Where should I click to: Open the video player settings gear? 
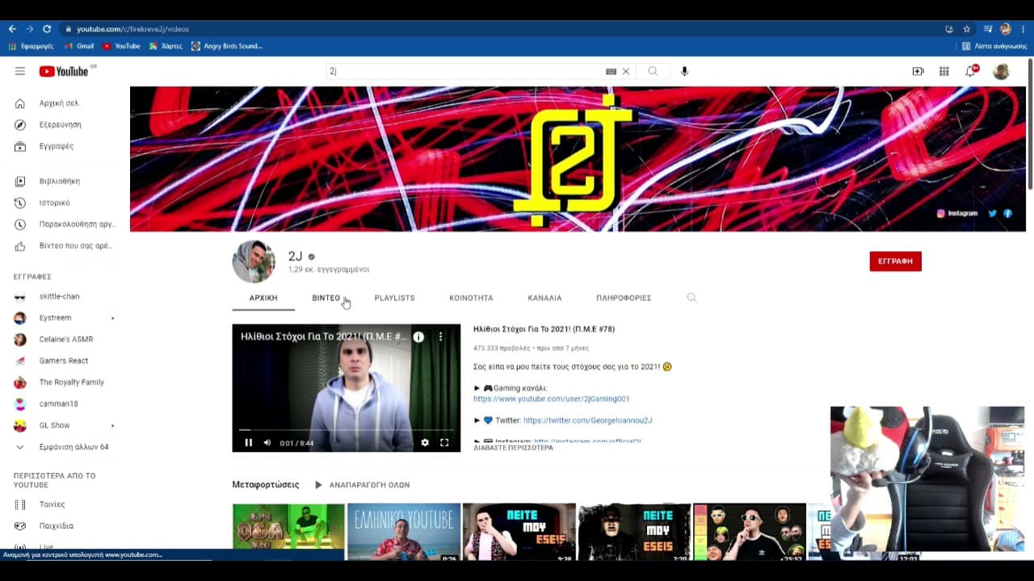[425, 442]
